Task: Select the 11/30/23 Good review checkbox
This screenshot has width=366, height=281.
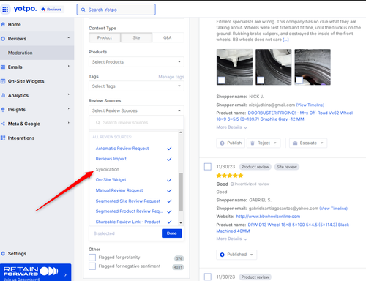Action: click(208, 167)
